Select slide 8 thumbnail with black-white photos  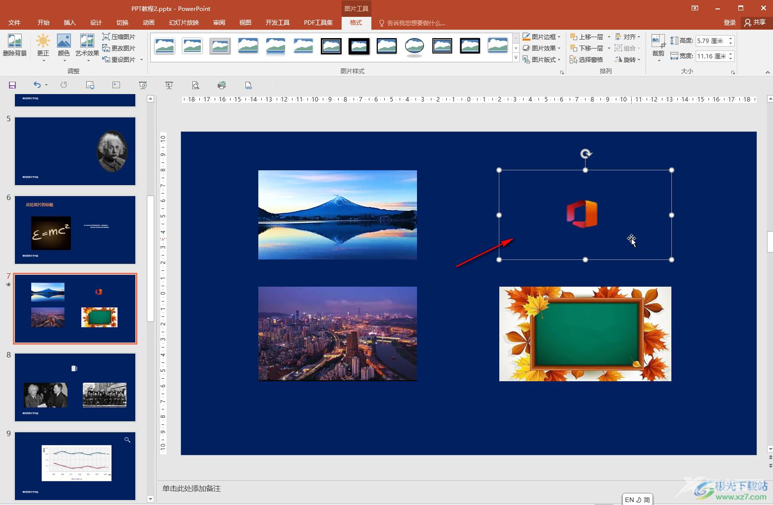[75, 387]
